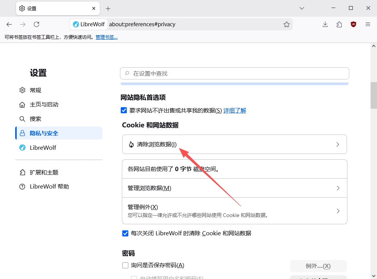
Task: Minimize the browser window
Action: (333, 8)
